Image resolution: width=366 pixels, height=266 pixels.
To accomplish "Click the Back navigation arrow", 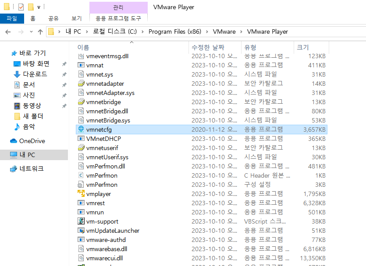I will [x=8, y=31].
